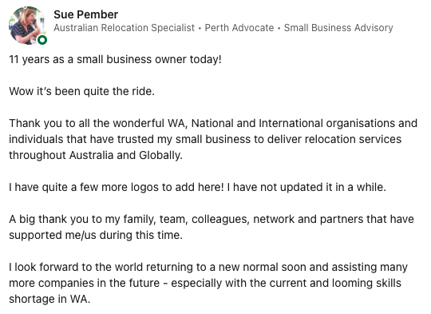Viewport: 431px width, 314px height.
Task: Click the line starting 'Thank you to all the wonderful WA'
Action: click(x=213, y=123)
